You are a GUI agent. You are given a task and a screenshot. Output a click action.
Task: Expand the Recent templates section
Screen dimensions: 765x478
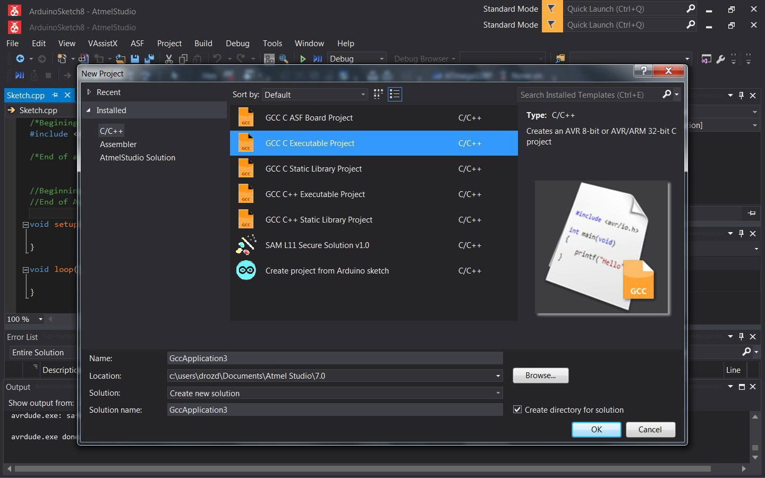(89, 92)
